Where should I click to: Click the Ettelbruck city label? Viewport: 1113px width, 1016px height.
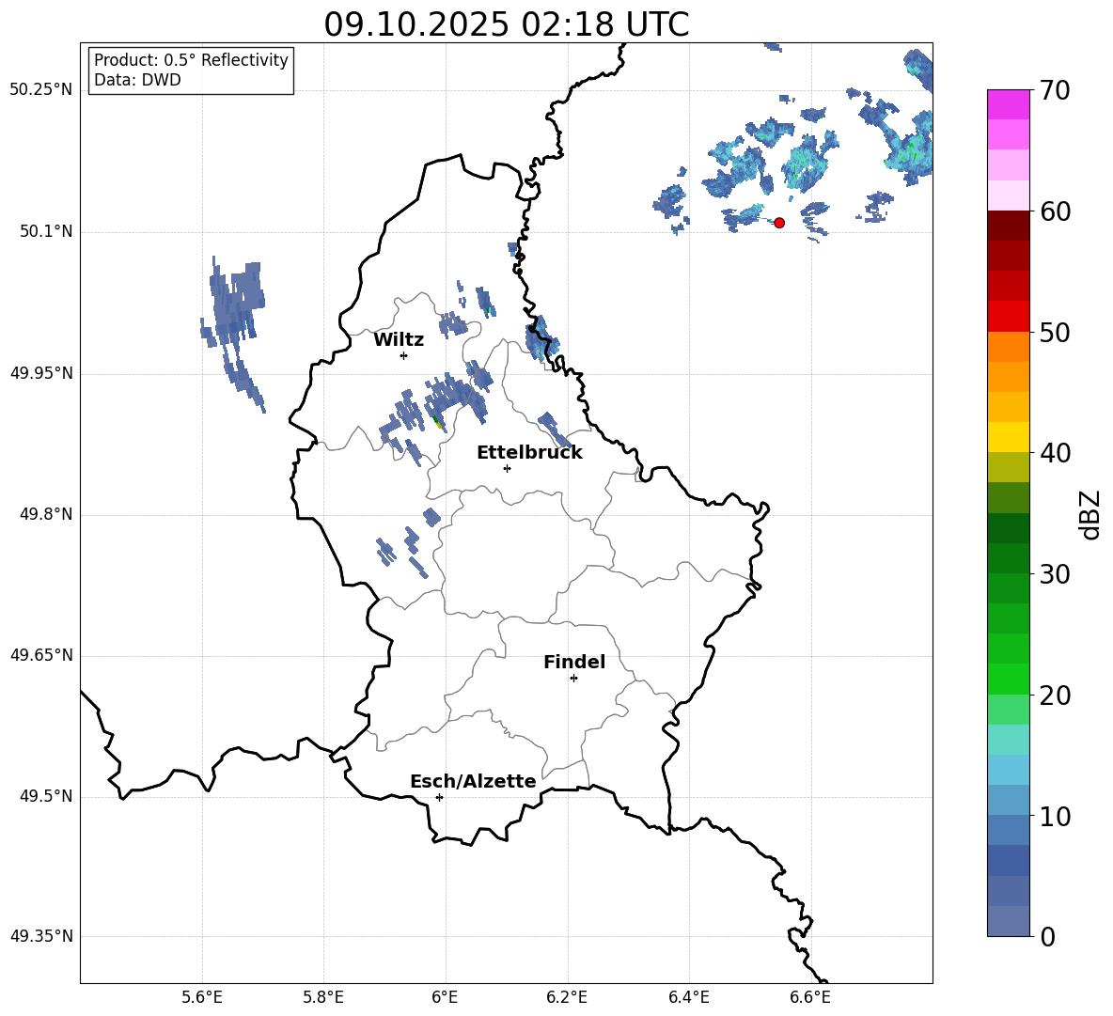pyautogui.click(x=529, y=453)
